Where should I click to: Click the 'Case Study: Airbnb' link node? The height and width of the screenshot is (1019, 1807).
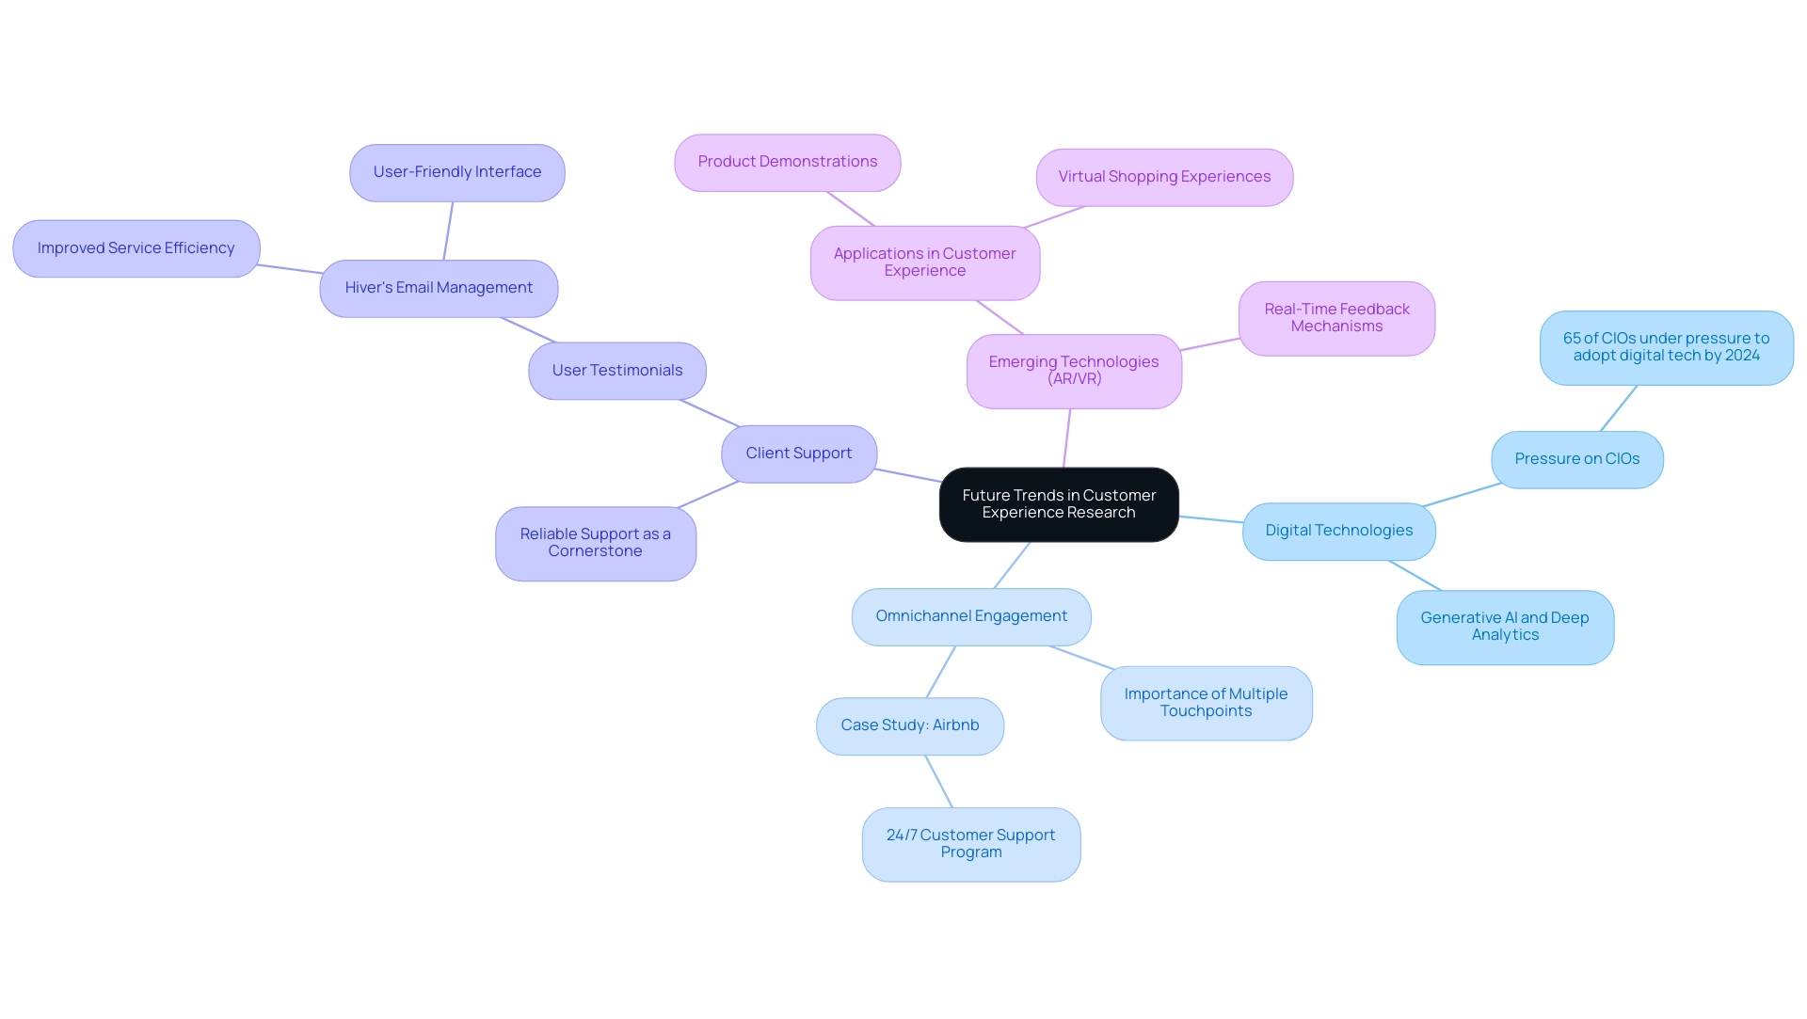click(910, 724)
